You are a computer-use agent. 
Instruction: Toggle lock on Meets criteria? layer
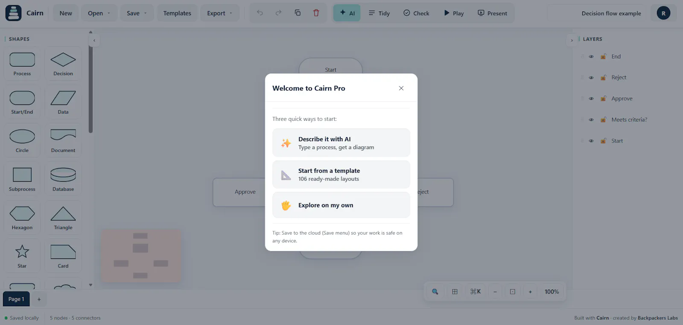603,119
